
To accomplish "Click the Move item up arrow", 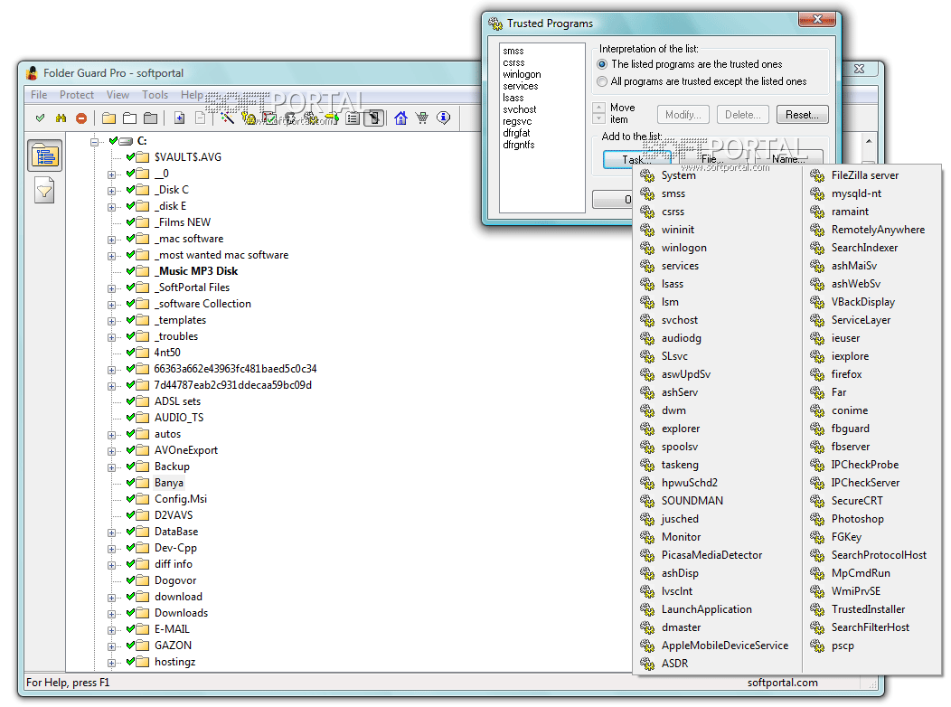I will coord(599,108).
